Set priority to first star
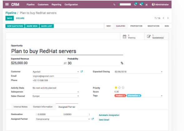The image size is (184, 131). coord(116,87)
